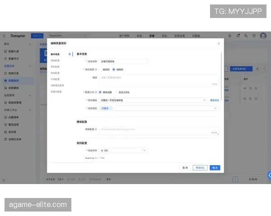
Task: Select the 强规则 radio button
Action: tap(114, 69)
